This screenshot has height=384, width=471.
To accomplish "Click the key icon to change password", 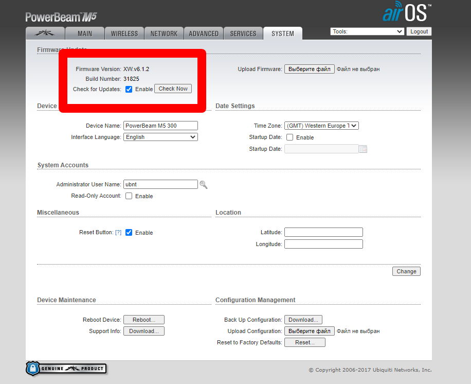I will (x=204, y=185).
